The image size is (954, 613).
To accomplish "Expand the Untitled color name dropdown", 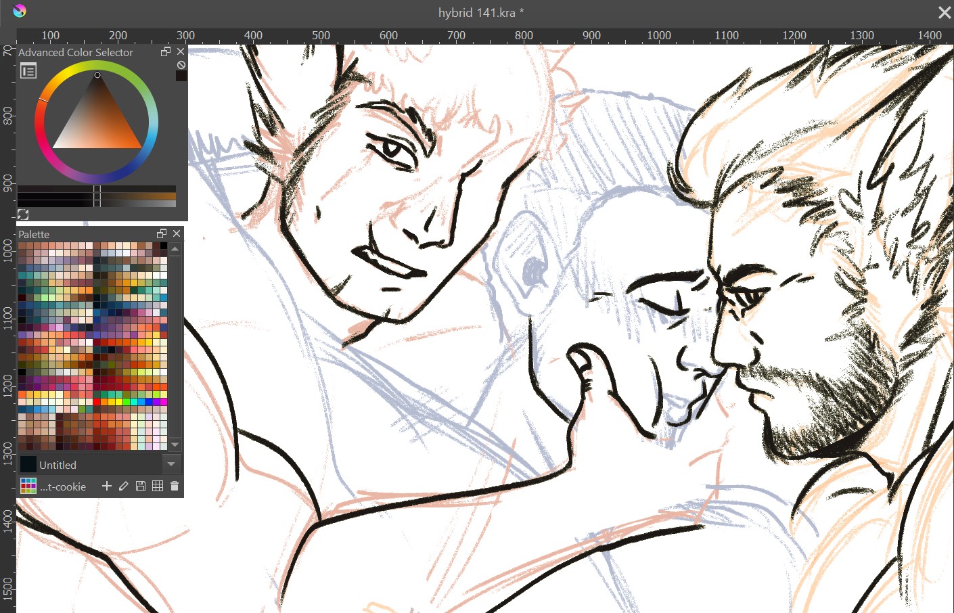I will 171,464.
